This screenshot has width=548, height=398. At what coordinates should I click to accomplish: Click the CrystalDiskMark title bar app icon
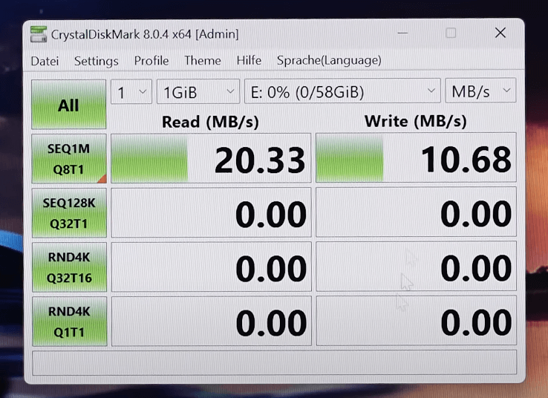pos(39,34)
